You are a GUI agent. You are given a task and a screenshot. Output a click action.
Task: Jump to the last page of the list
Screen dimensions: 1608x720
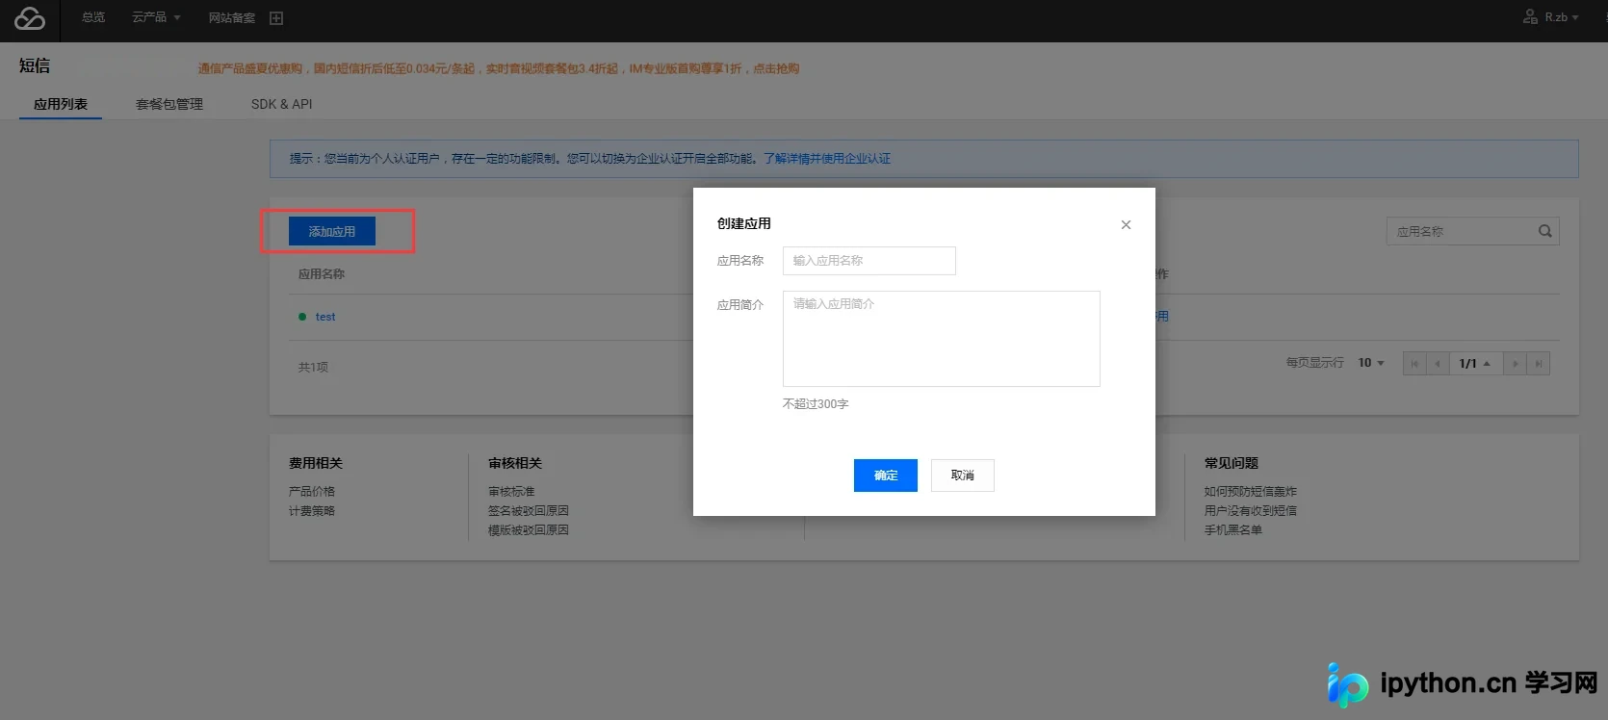(x=1539, y=364)
